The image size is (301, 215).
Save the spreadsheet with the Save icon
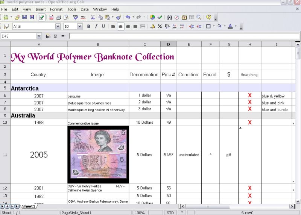click(x=24, y=17)
